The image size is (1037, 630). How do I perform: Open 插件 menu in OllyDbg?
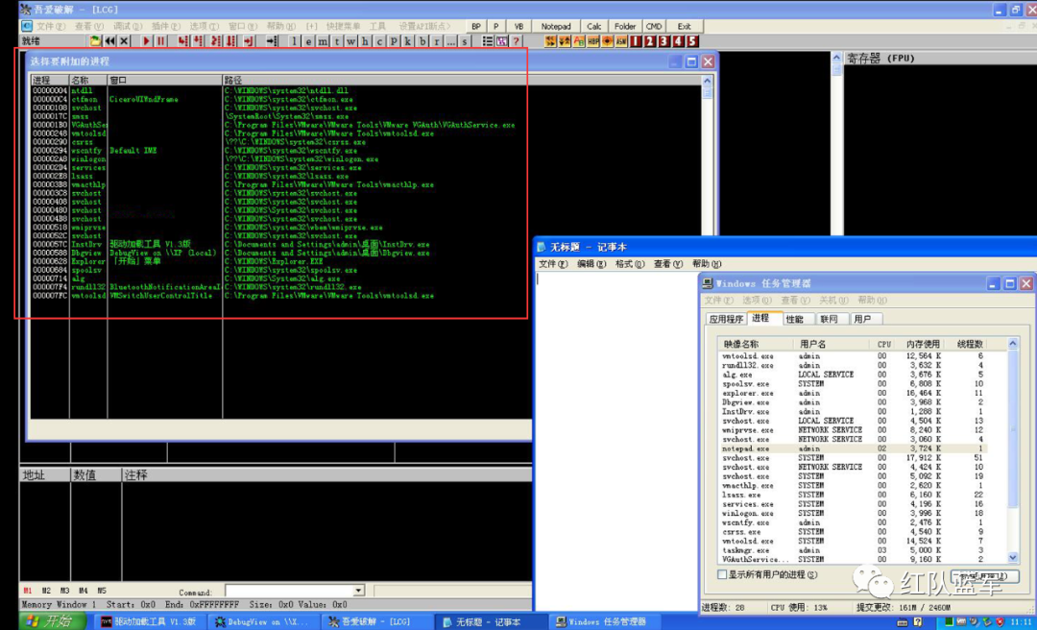pos(165,27)
